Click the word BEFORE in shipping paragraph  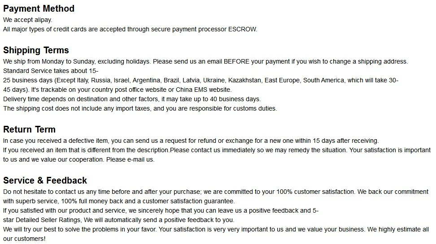236,62
